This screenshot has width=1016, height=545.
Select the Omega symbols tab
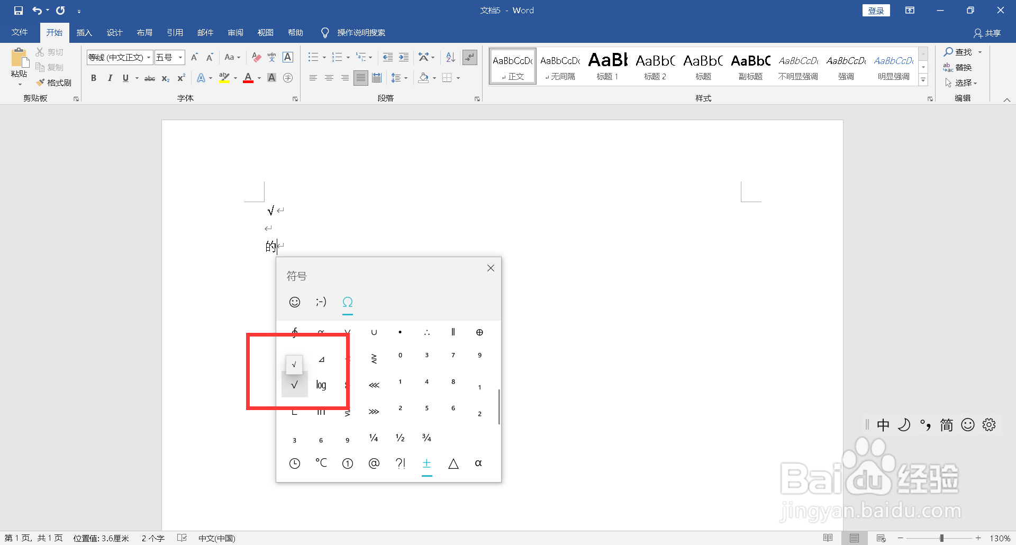347,302
